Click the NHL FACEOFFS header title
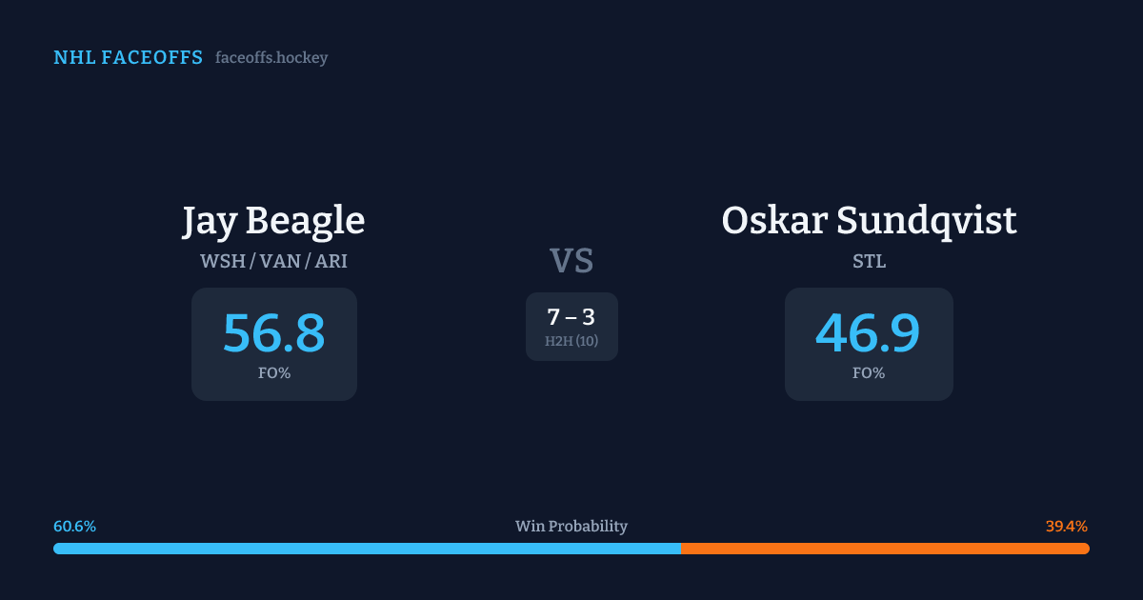Image resolution: width=1143 pixels, height=600 pixels. [x=128, y=58]
